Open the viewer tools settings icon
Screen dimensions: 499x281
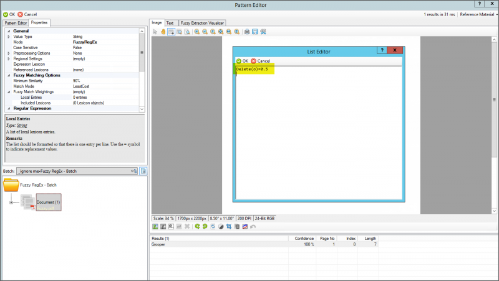pyautogui.click(x=263, y=32)
